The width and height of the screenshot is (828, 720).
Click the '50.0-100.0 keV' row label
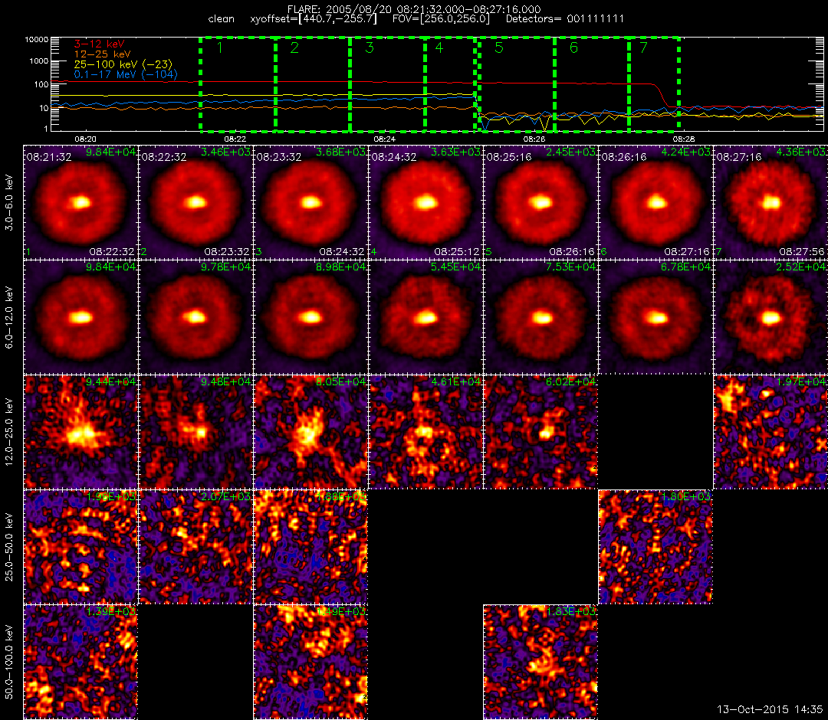9,663
